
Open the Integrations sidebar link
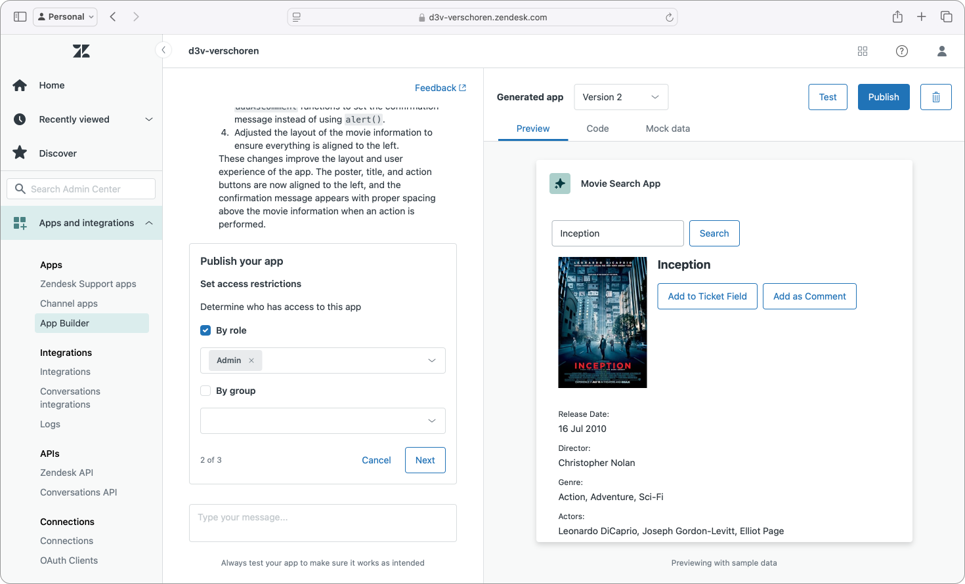coord(65,372)
